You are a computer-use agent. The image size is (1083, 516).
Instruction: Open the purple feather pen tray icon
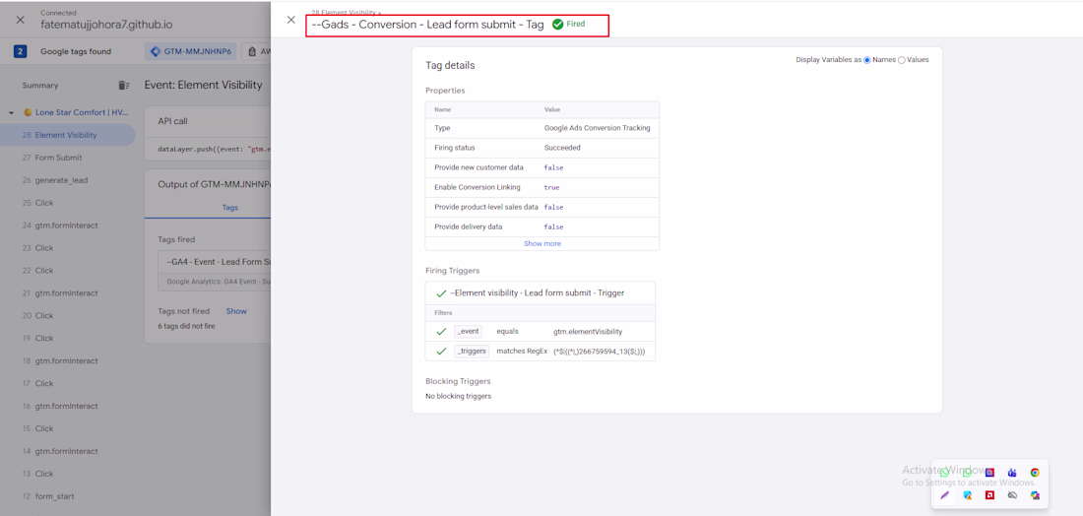[x=945, y=495]
